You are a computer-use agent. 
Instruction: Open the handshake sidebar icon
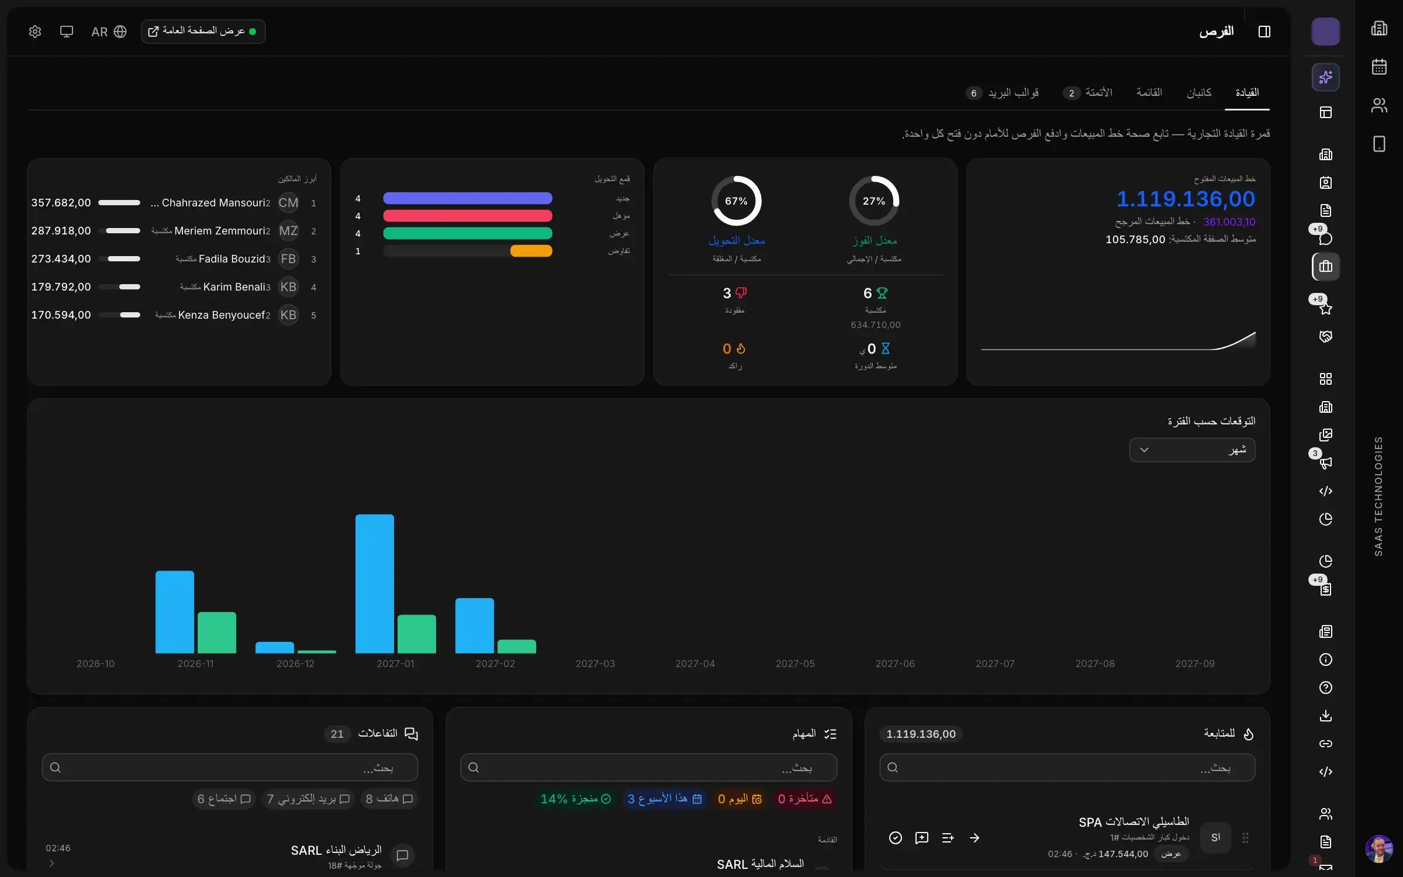click(1325, 336)
